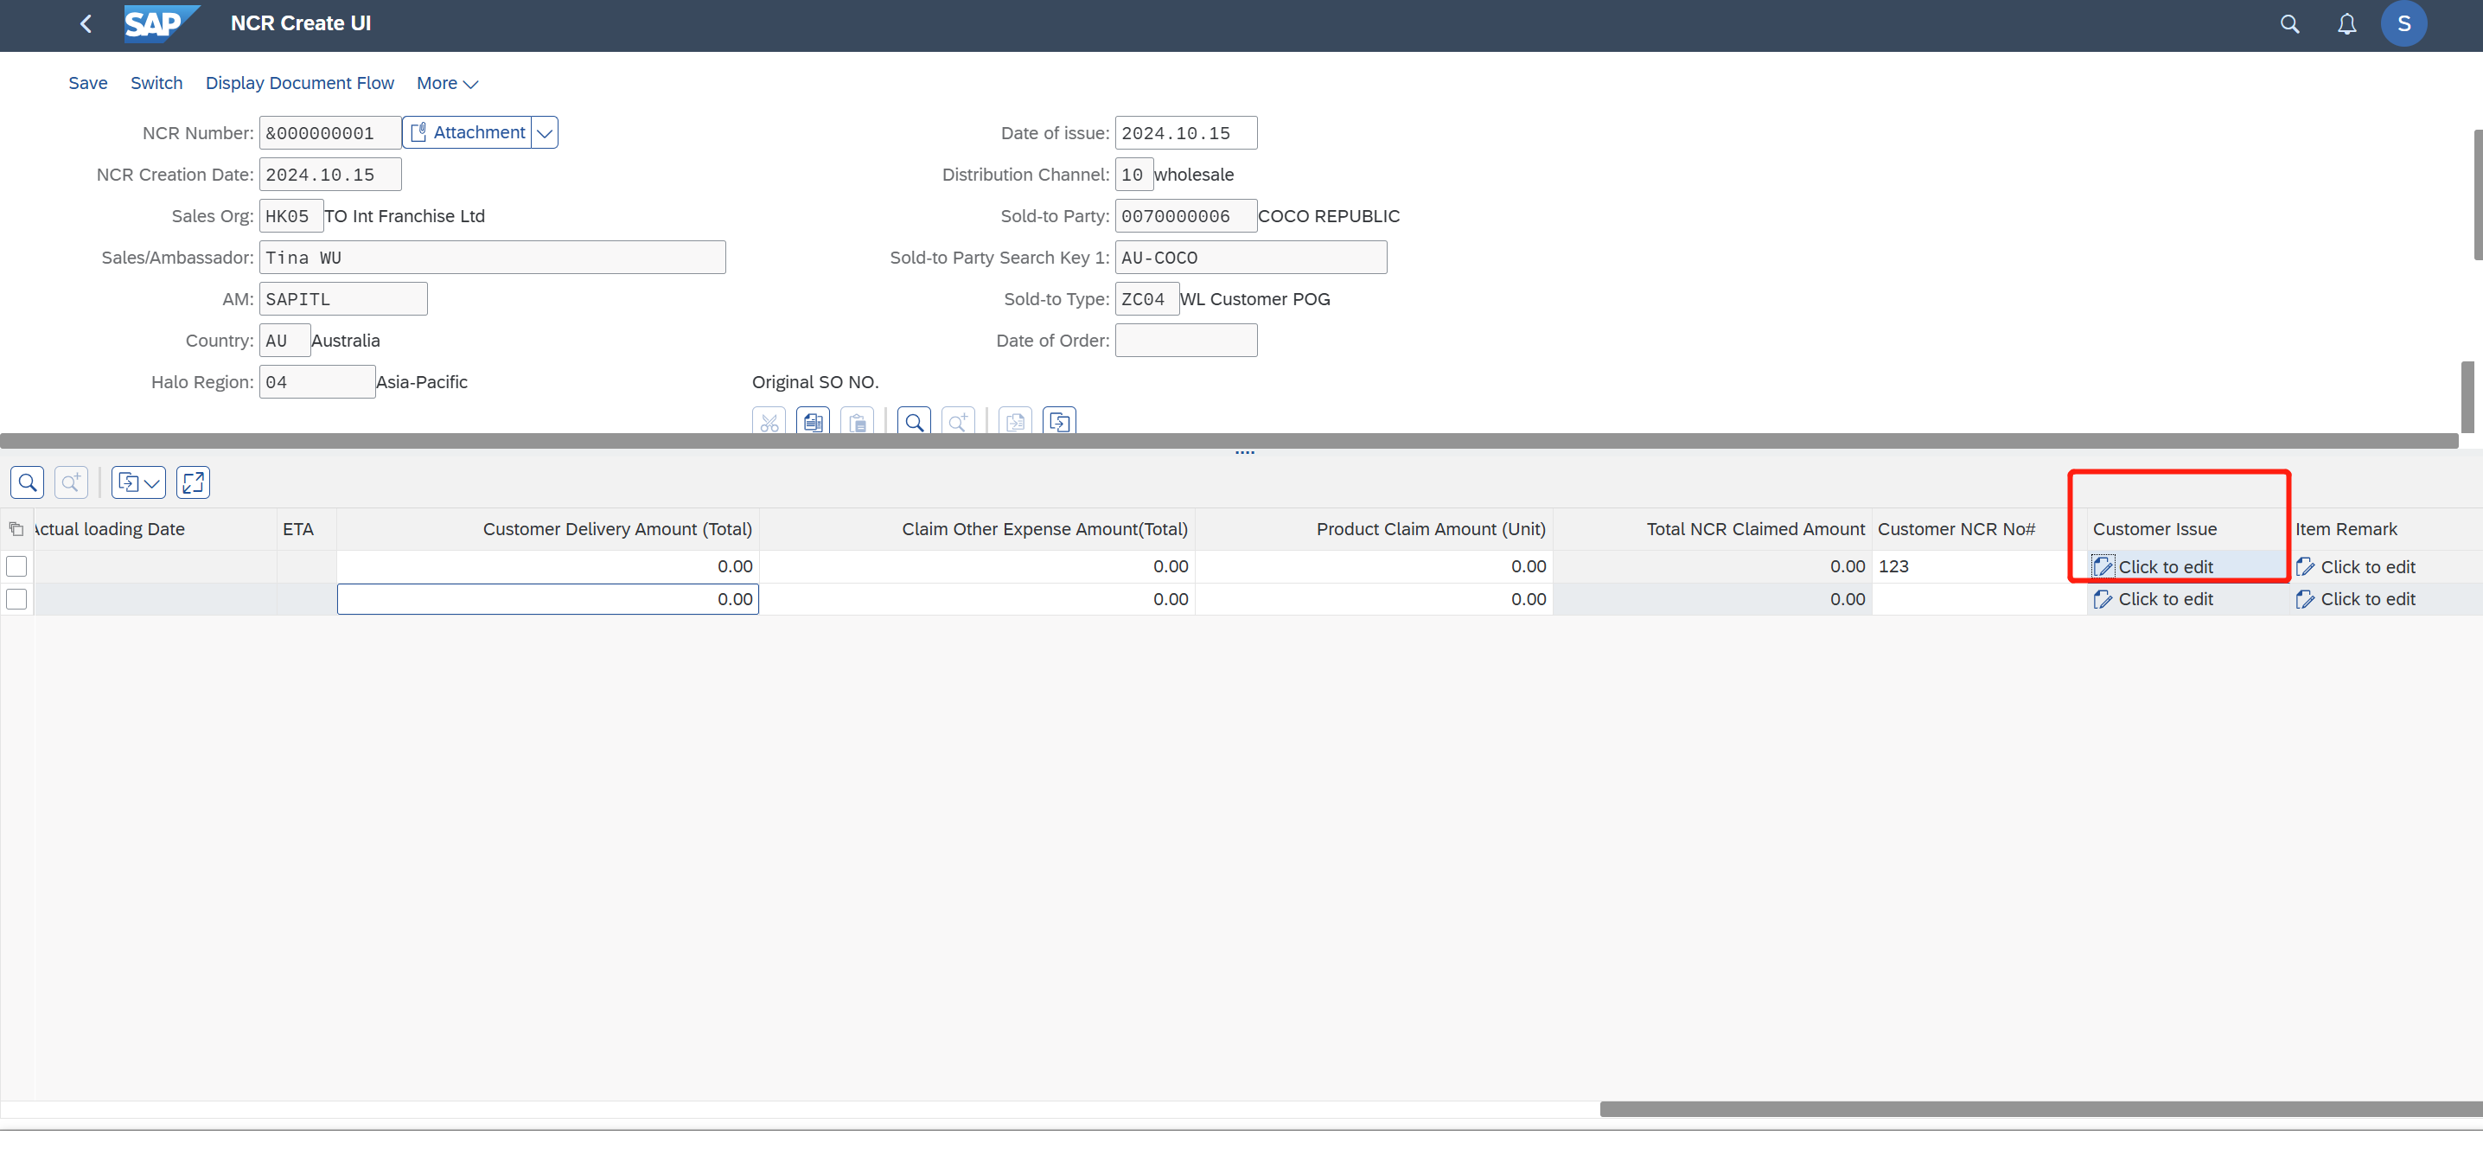The height and width of the screenshot is (1149, 2483).
Task: Open Display Document Flow
Action: click(299, 83)
